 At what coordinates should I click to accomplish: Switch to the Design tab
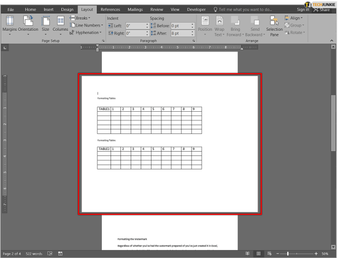click(x=67, y=9)
